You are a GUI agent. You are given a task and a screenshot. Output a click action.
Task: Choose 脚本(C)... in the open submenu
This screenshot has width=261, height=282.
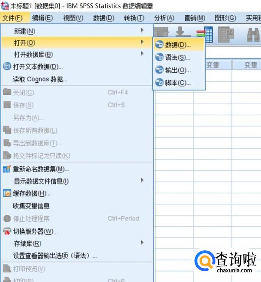179,83
